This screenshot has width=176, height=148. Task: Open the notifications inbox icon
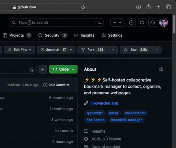pyautogui.click(x=153, y=23)
